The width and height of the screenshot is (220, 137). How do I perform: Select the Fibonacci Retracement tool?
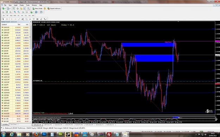coord(26,19)
